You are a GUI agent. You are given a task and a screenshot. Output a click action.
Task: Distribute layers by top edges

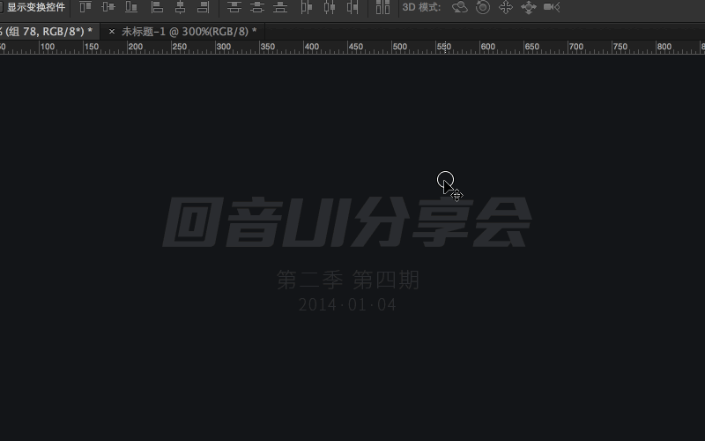click(x=234, y=7)
